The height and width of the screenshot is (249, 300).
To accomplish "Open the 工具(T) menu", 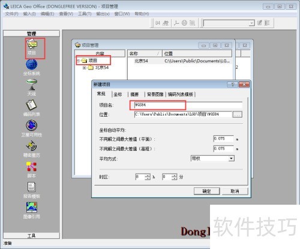I will click(85, 14).
